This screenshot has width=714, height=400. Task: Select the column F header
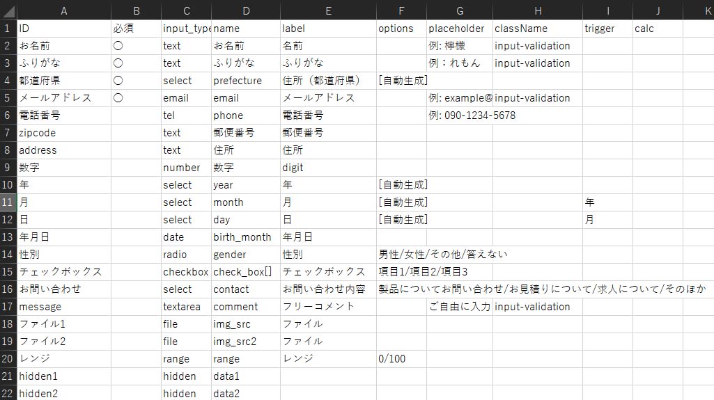point(401,10)
